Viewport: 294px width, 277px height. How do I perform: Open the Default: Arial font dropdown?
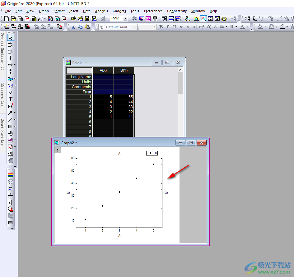[135, 27]
